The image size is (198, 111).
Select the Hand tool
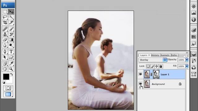pyautogui.click(x=5, y=69)
